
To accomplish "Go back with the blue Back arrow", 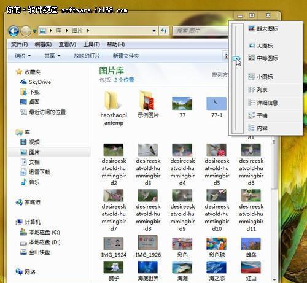I will 14,31.
